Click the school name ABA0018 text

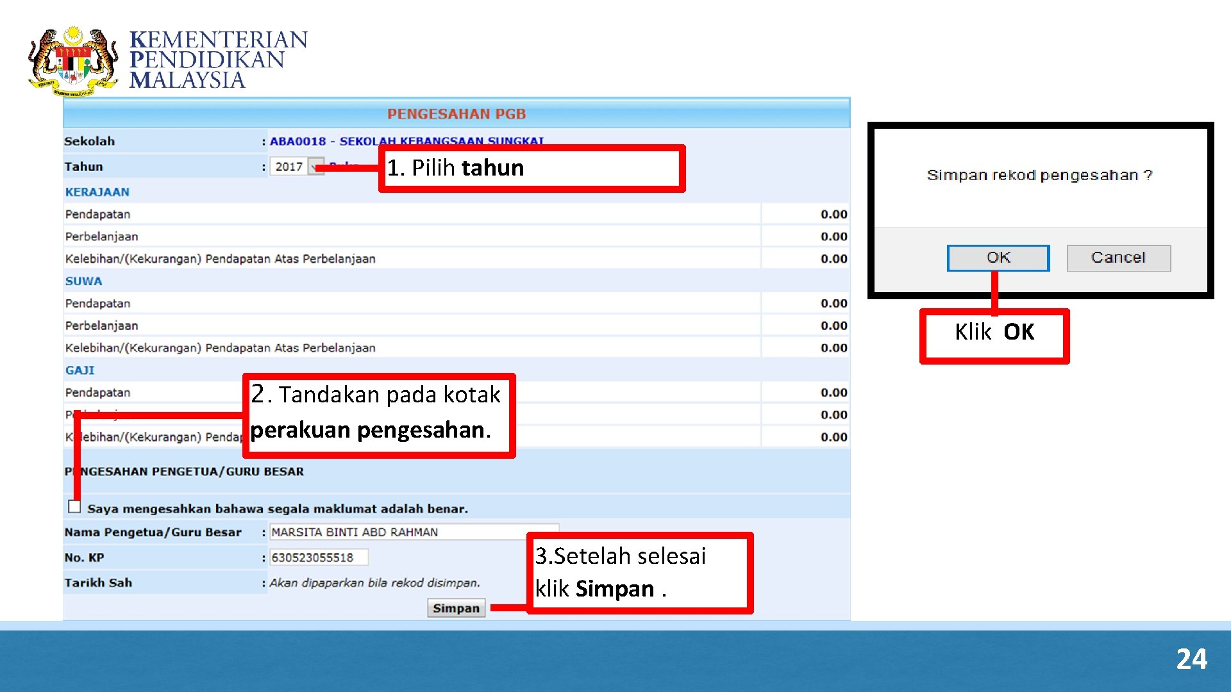coord(406,141)
